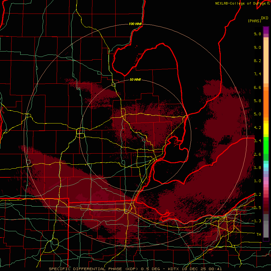The image size is (271, 271).
Task: Click the 9.8 value on color scale
Action: pos(257,34)
